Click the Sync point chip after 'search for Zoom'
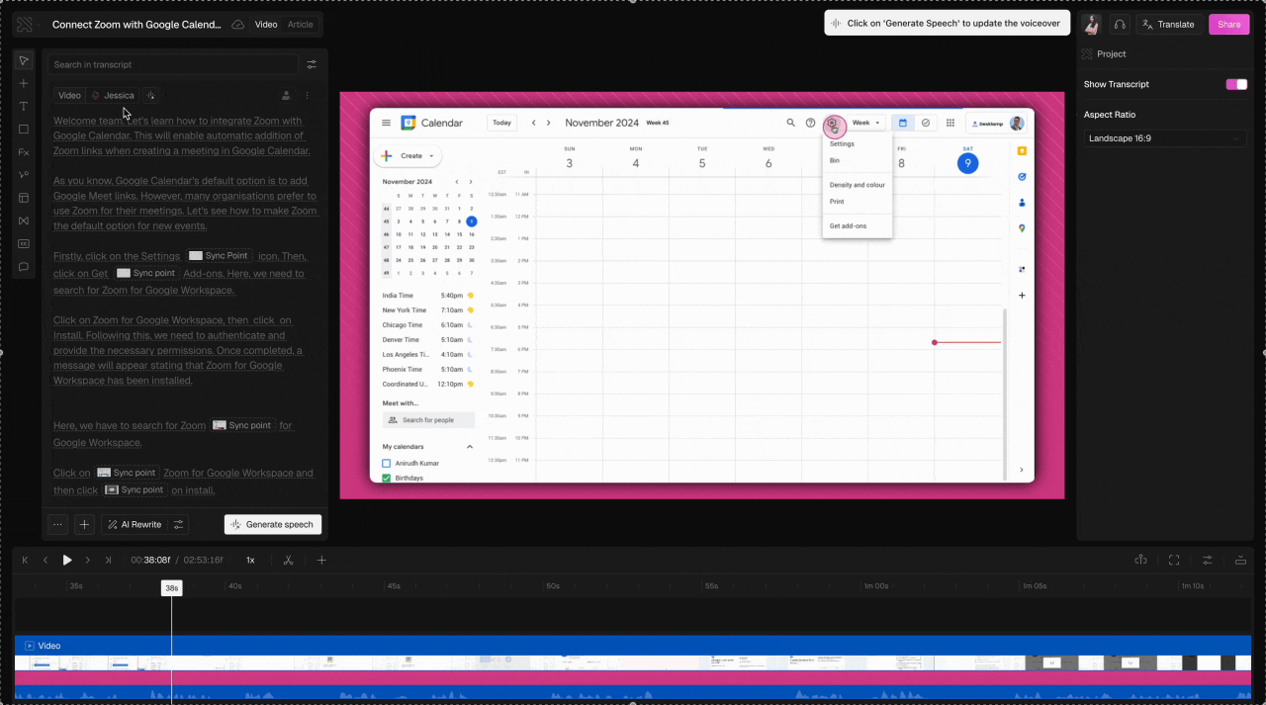Image resolution: width=1266 pixels, height=705 pixels. [241, 425]
